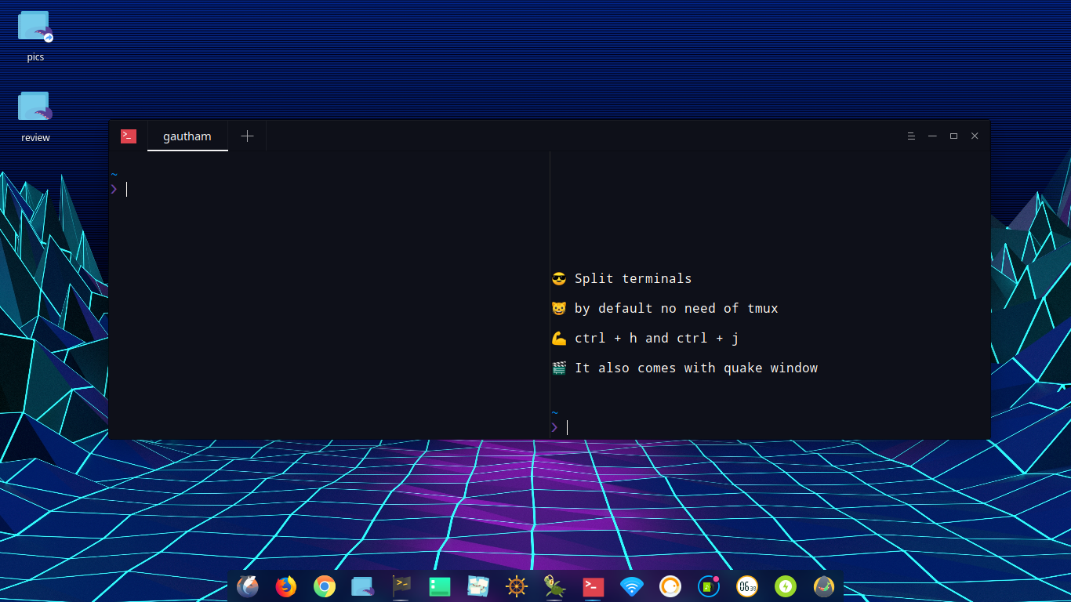Click the launcher icon at dock's left end
The width and height of the screenshot is (1071, 602).
pyautogui.click(x=248, y=586)
